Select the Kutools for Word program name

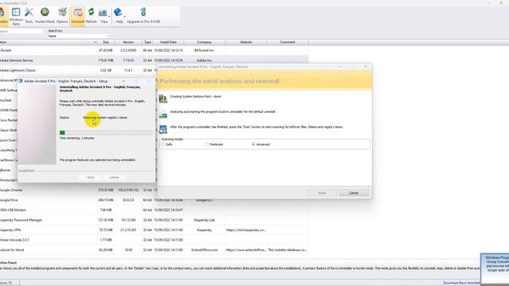pyautogui.click(x=12, y=250)
